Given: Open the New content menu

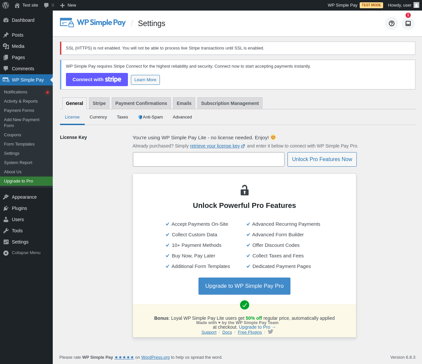Looking at the screenshot, I should (x=68, y=5).
